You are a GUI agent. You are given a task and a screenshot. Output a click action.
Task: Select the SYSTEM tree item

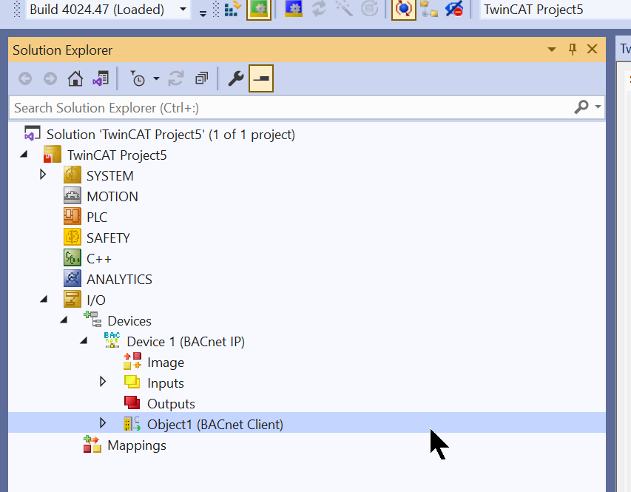(110, 176)
